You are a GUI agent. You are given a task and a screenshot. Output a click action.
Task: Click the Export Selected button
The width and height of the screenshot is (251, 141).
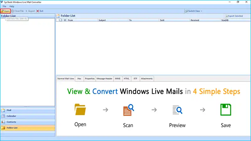pos(234,16)
